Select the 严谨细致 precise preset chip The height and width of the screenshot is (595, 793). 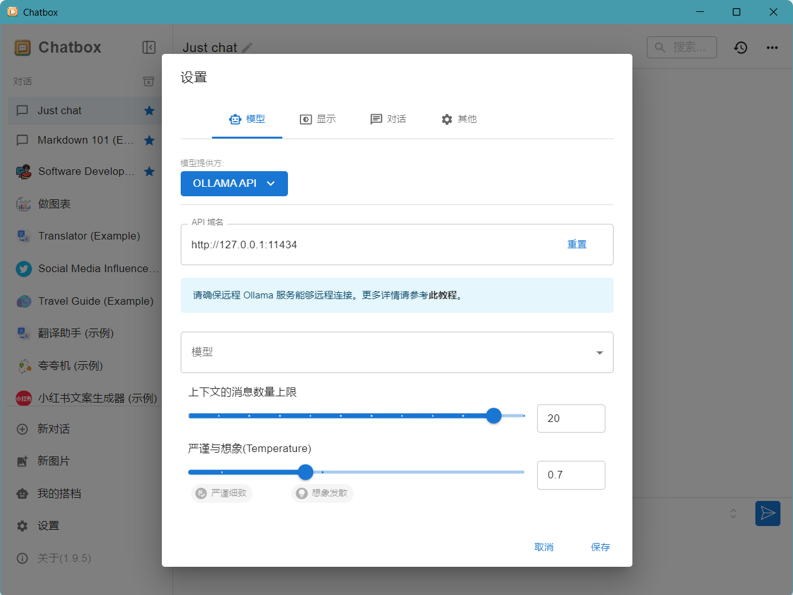222,493
